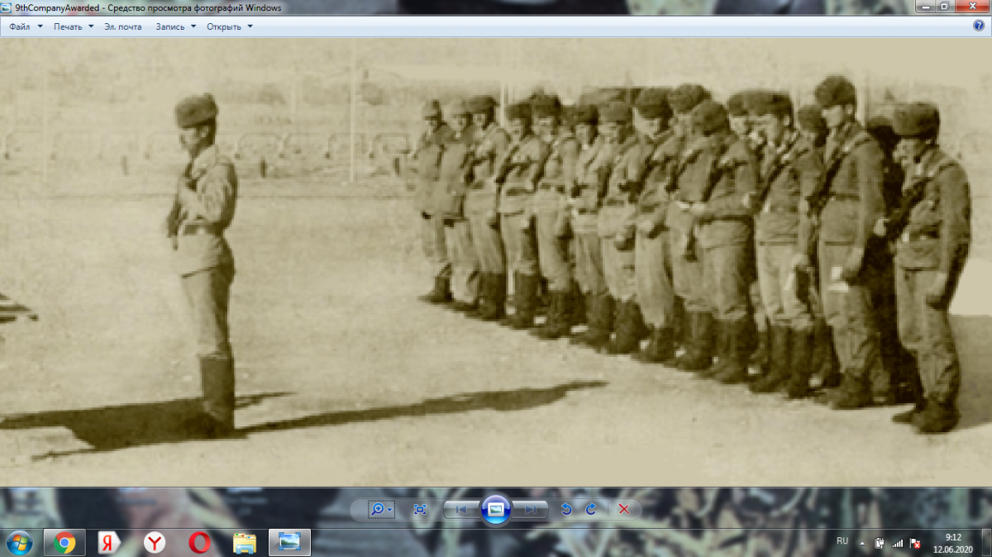Image resolution: width=992 pixels, height=557 pixels.
Task: Open the blue help question-mark icon
Action: coord(980,26)
